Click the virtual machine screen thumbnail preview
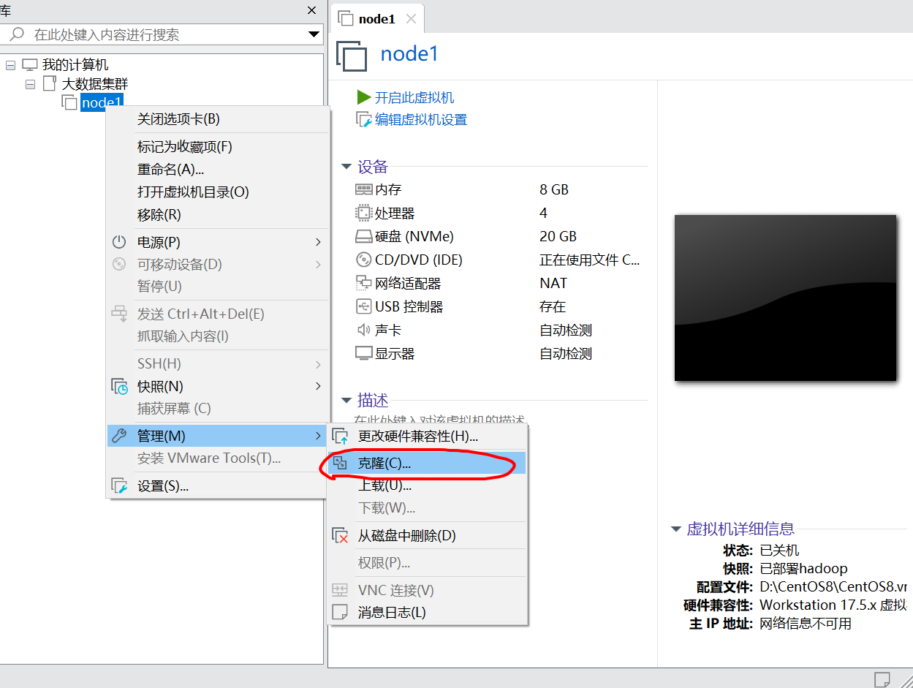 click(x=786, y=298)
